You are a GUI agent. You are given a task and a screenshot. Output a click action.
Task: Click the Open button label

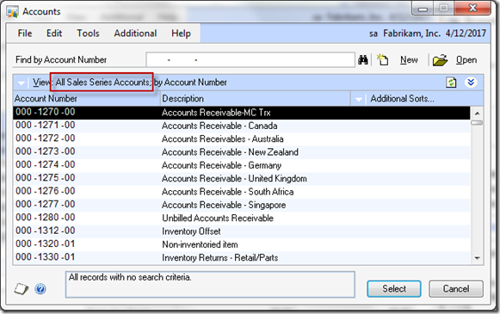point(466,60)
